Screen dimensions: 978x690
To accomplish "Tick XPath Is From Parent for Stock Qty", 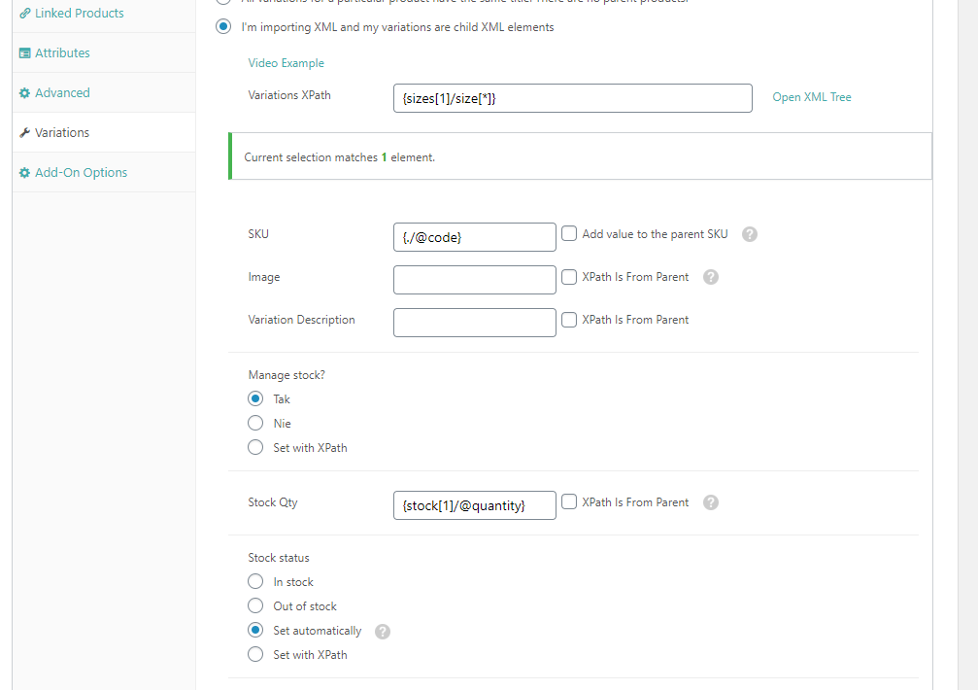I will click(569, 502).
